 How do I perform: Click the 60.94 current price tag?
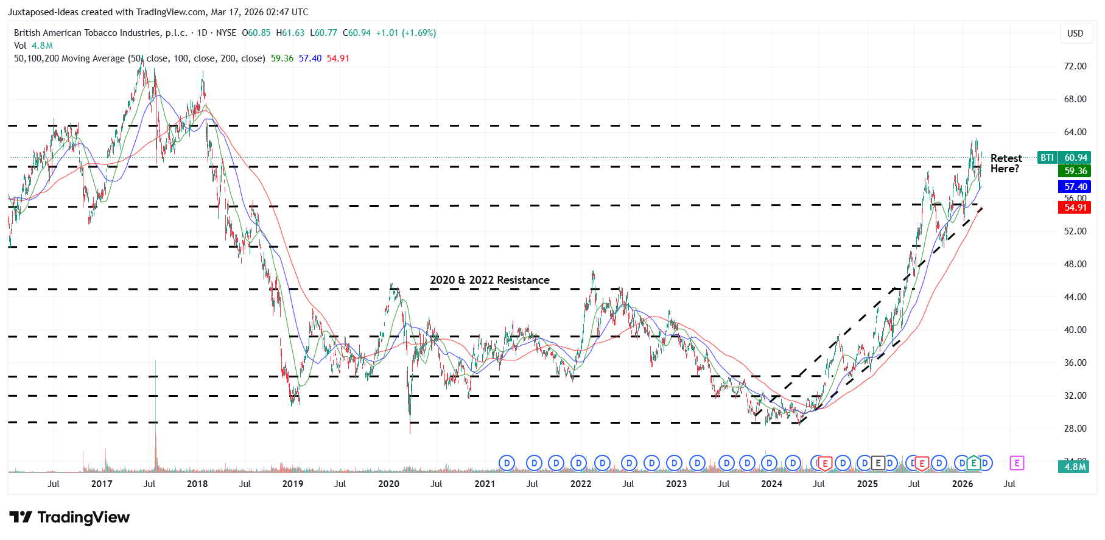[1075, 158]
